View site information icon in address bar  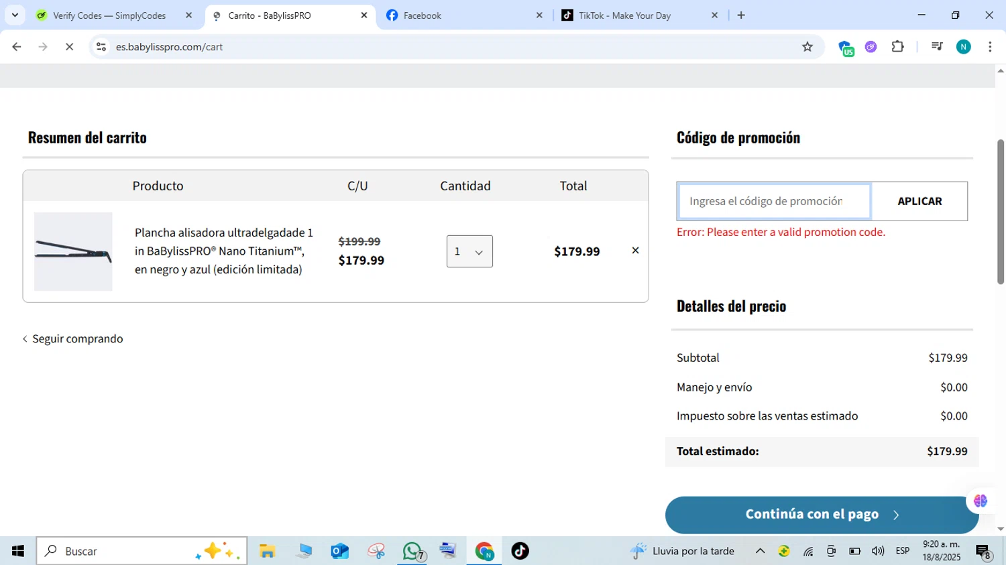point(101,47)
